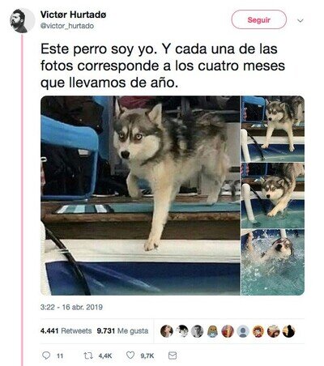This screenshot has width=324, height=366.
Task: Open the bottom-right husky splashing thumbnail
Action: (273, 262)
